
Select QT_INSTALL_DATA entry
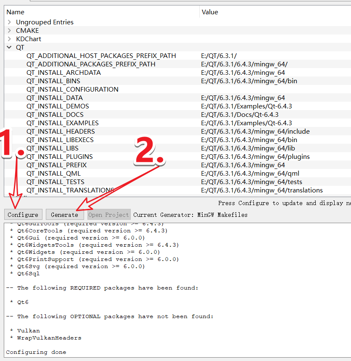pyautogui.click(x=54, y=97)
